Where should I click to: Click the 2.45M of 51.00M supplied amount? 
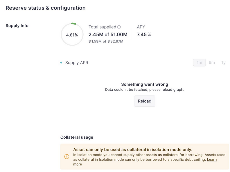[108, 34]
